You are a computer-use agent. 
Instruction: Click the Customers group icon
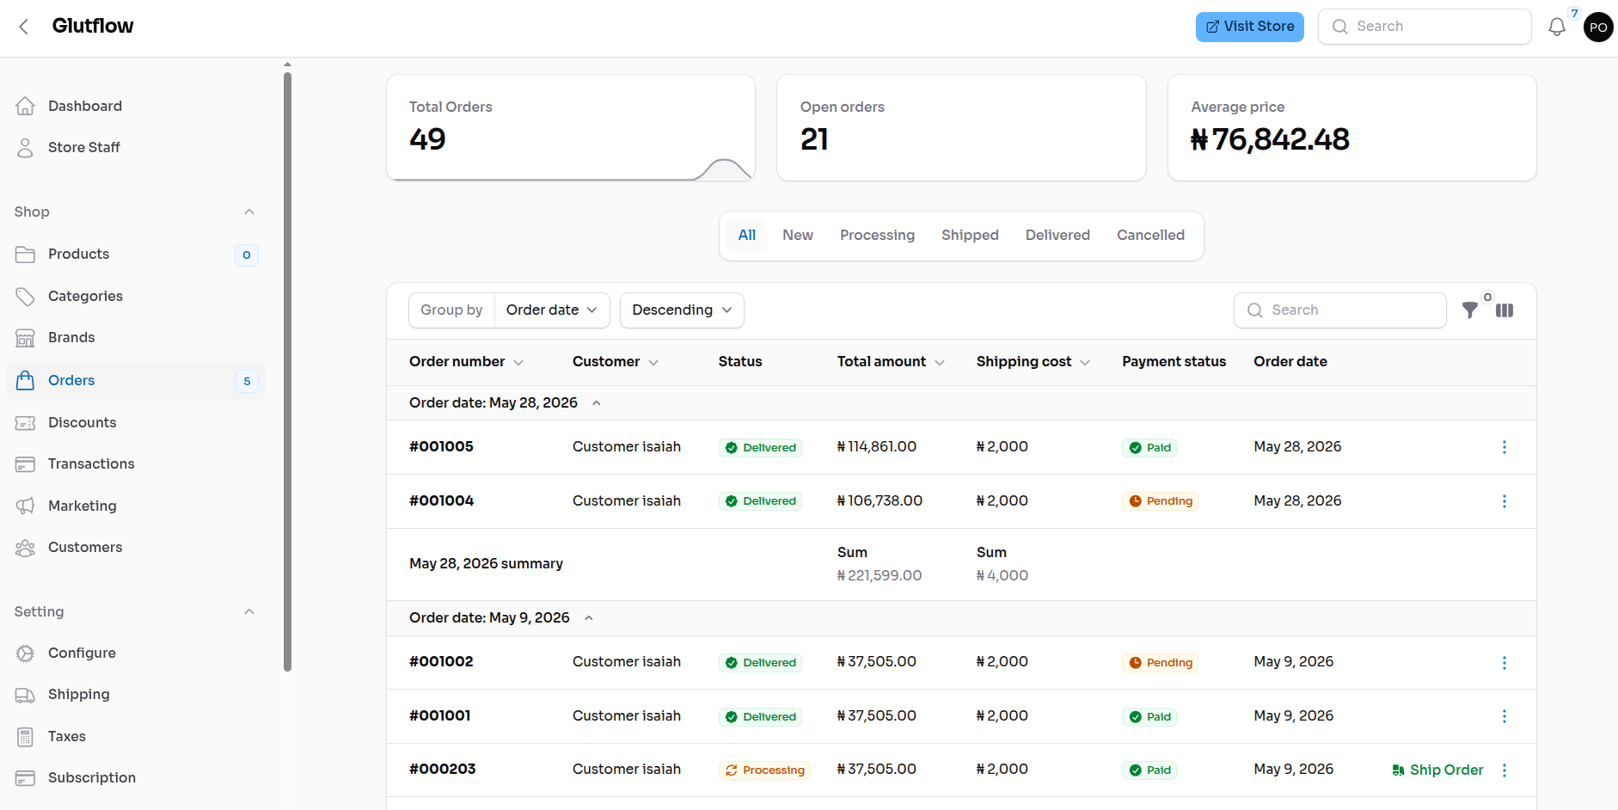pos(26,548)
